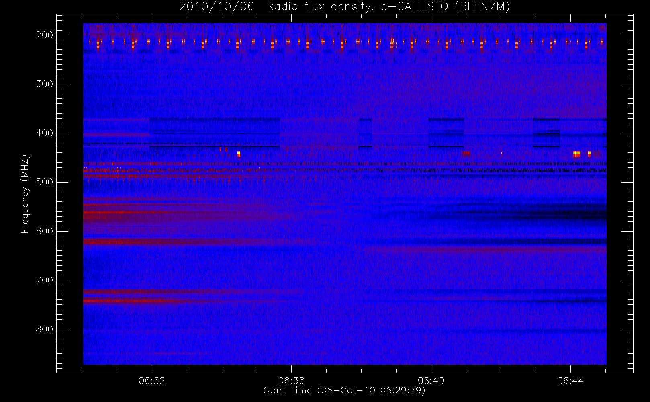Click the bright yellow burst near 06:34 at 440 MHz

coord(239,154)
